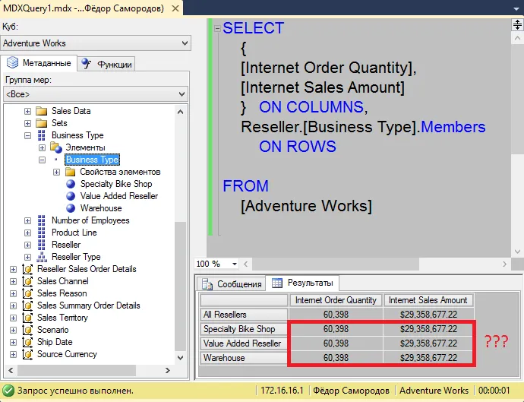Image resolution: width=524 pixels, height=402 pixels.
Task: Click the Value Added Reseller sphere icon
Action: 71,196
